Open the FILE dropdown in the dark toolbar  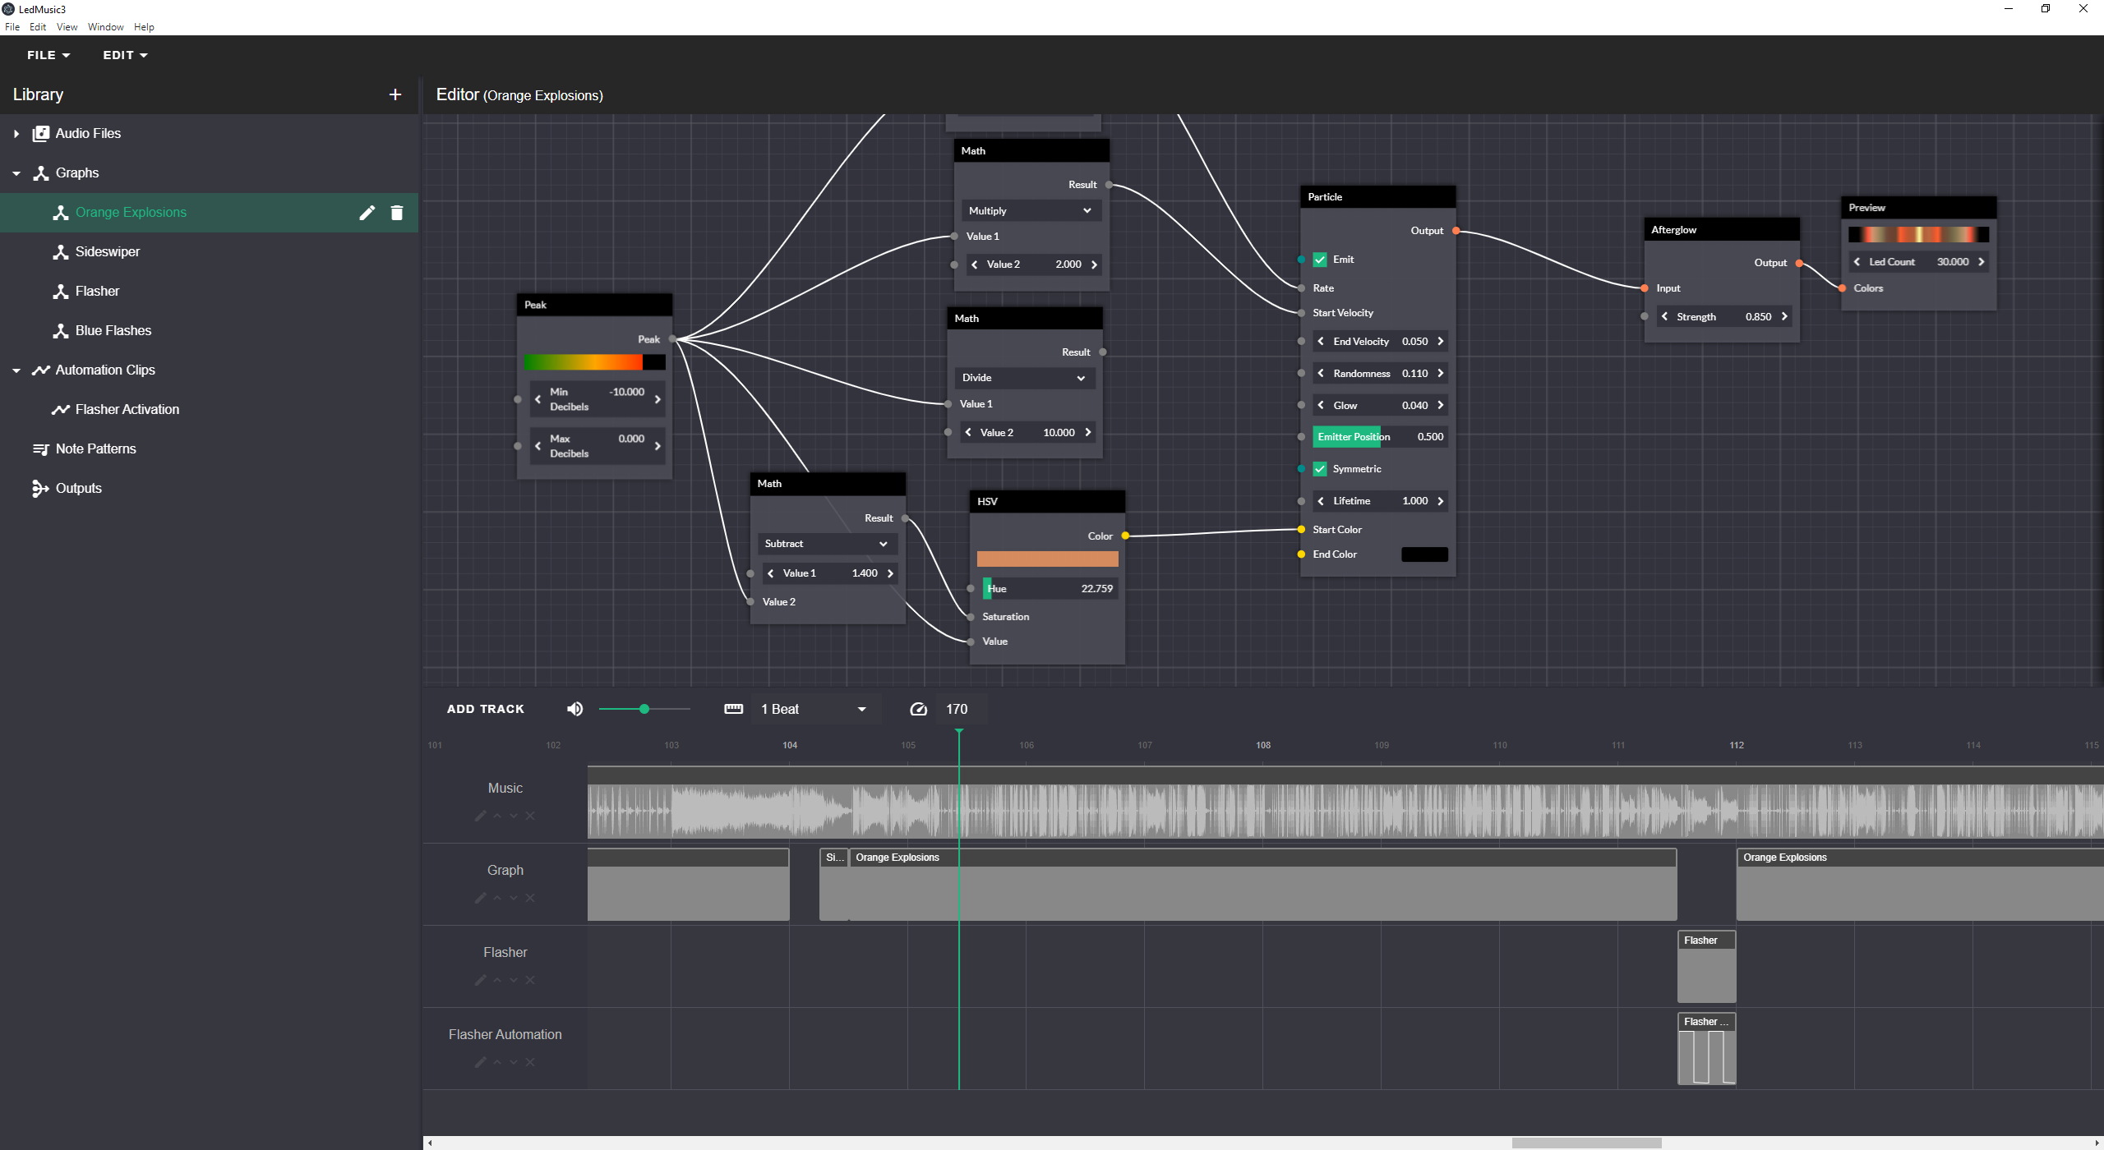pos(48,55)
